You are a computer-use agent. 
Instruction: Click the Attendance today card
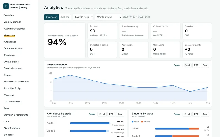coord(134,31)
